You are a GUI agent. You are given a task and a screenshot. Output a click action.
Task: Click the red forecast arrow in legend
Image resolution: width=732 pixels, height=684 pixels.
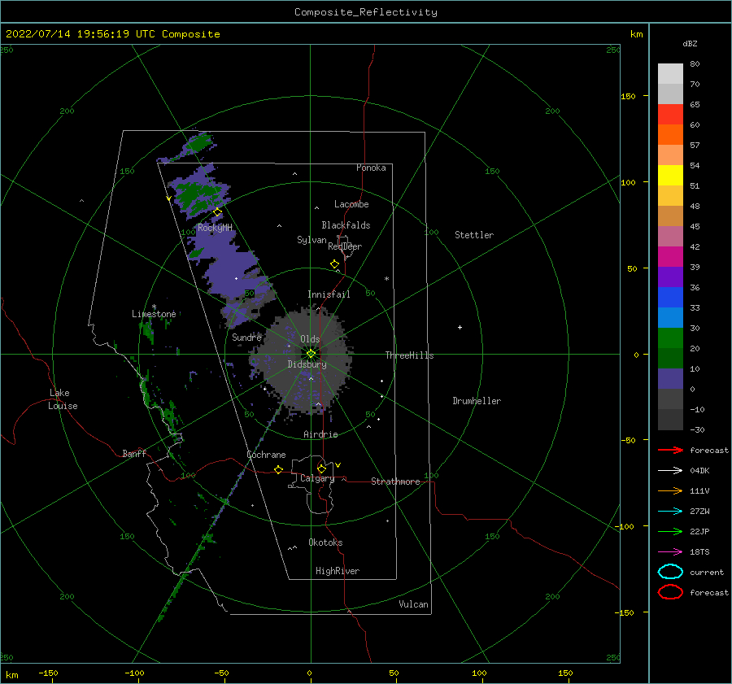(x=670, y=450)
